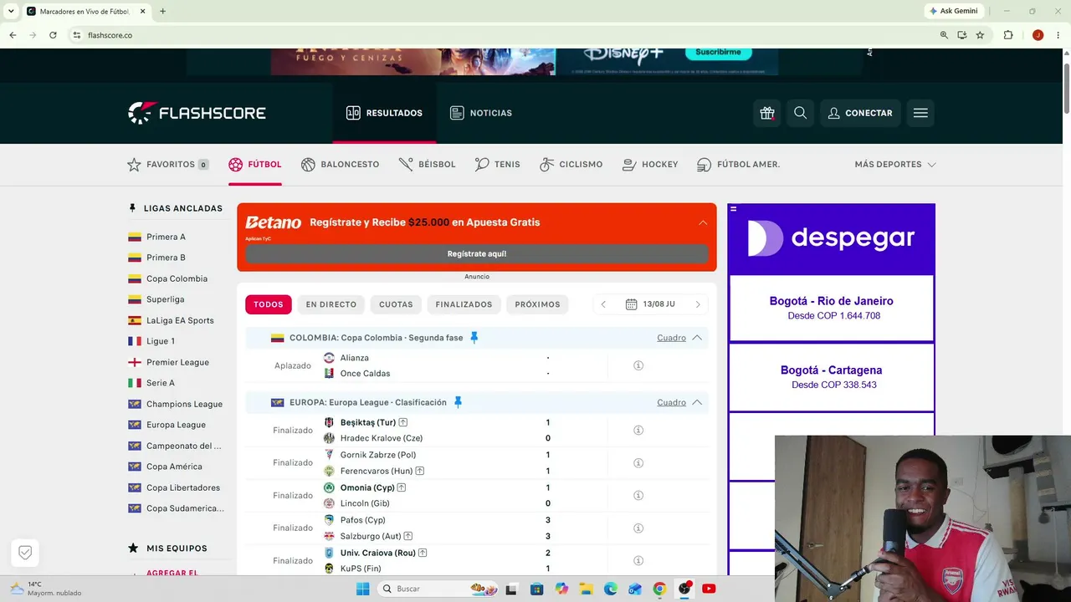Show info for Alianza vs Once Caldas

pyautogui.click(x=638, y=365)
